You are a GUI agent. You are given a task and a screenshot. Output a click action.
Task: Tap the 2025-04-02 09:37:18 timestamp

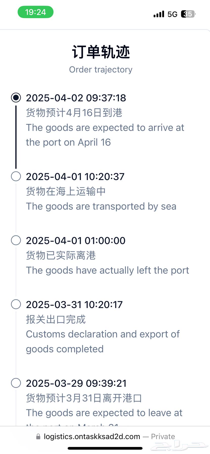point(76,98)
